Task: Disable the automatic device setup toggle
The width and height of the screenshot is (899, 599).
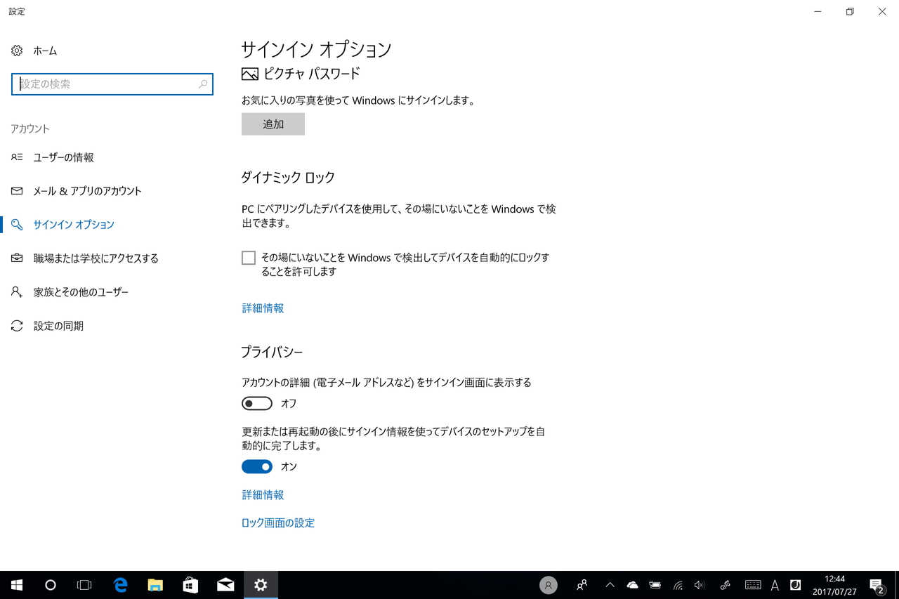Action: 256,466
